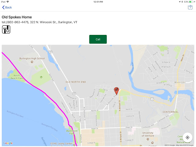Tap the Route 2 highway shield
This screenshot has height=147, width=196.
[152, 99]
